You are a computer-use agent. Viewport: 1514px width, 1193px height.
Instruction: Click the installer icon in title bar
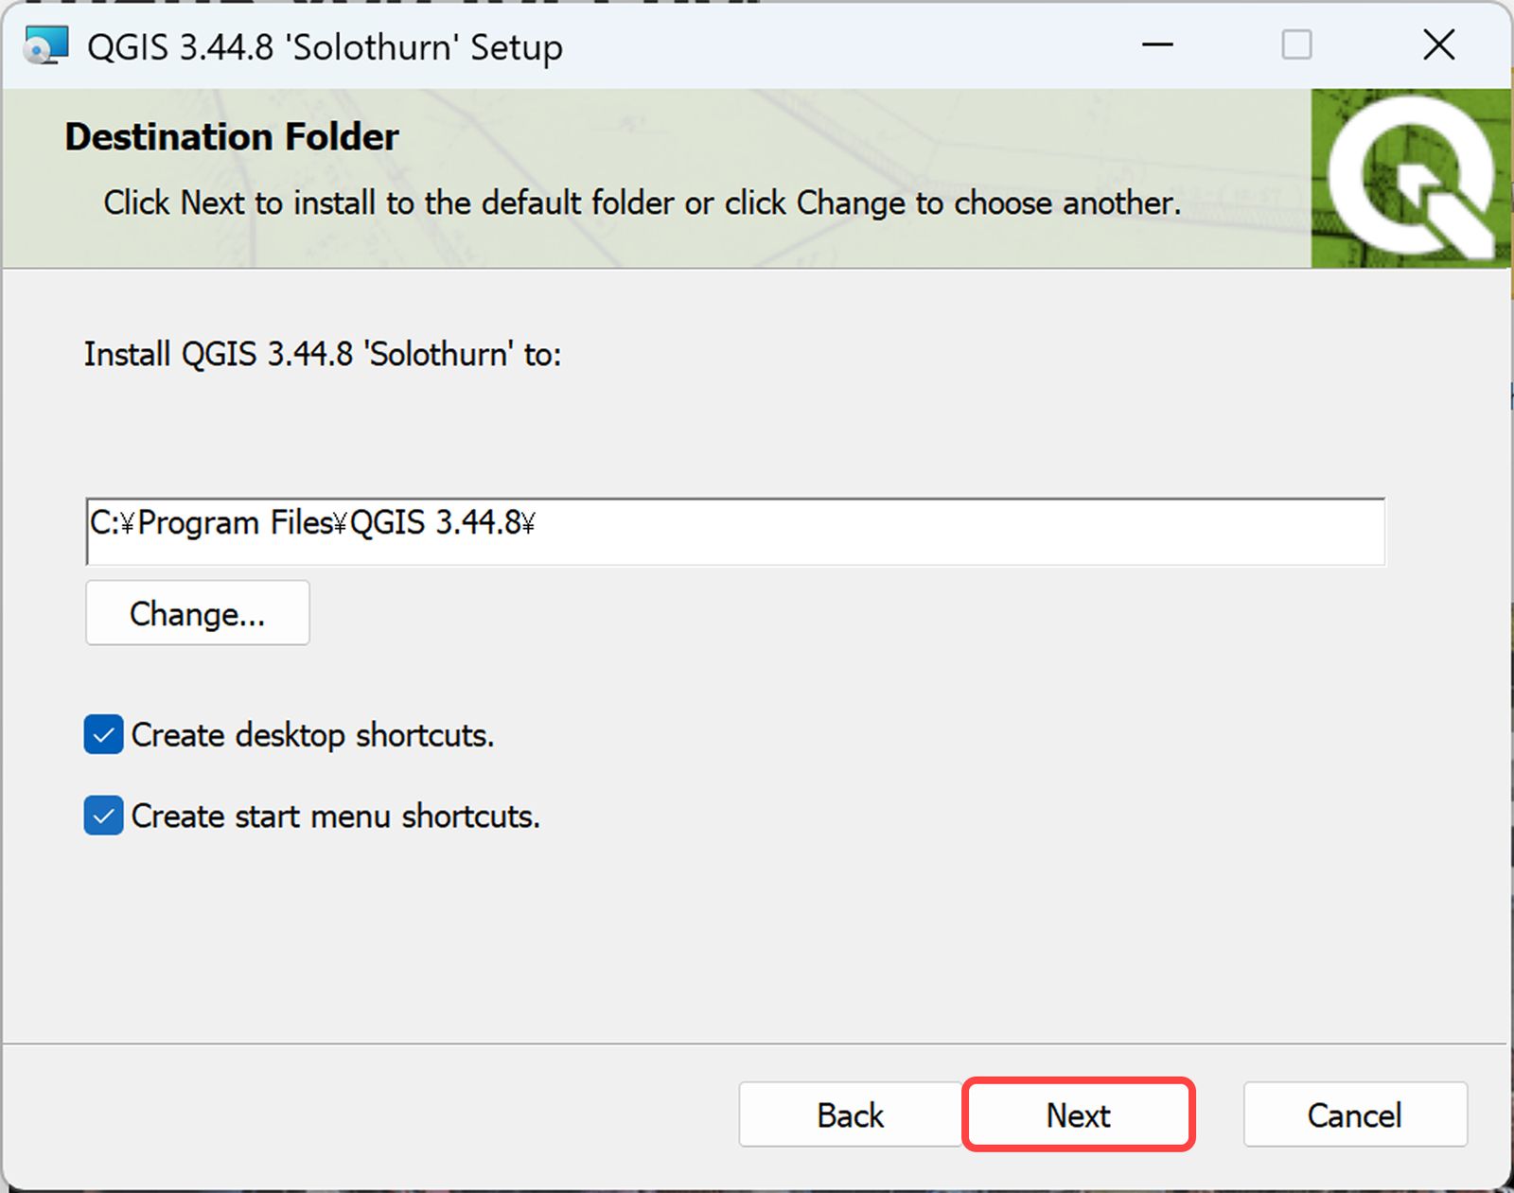click(x=46, y=45)
